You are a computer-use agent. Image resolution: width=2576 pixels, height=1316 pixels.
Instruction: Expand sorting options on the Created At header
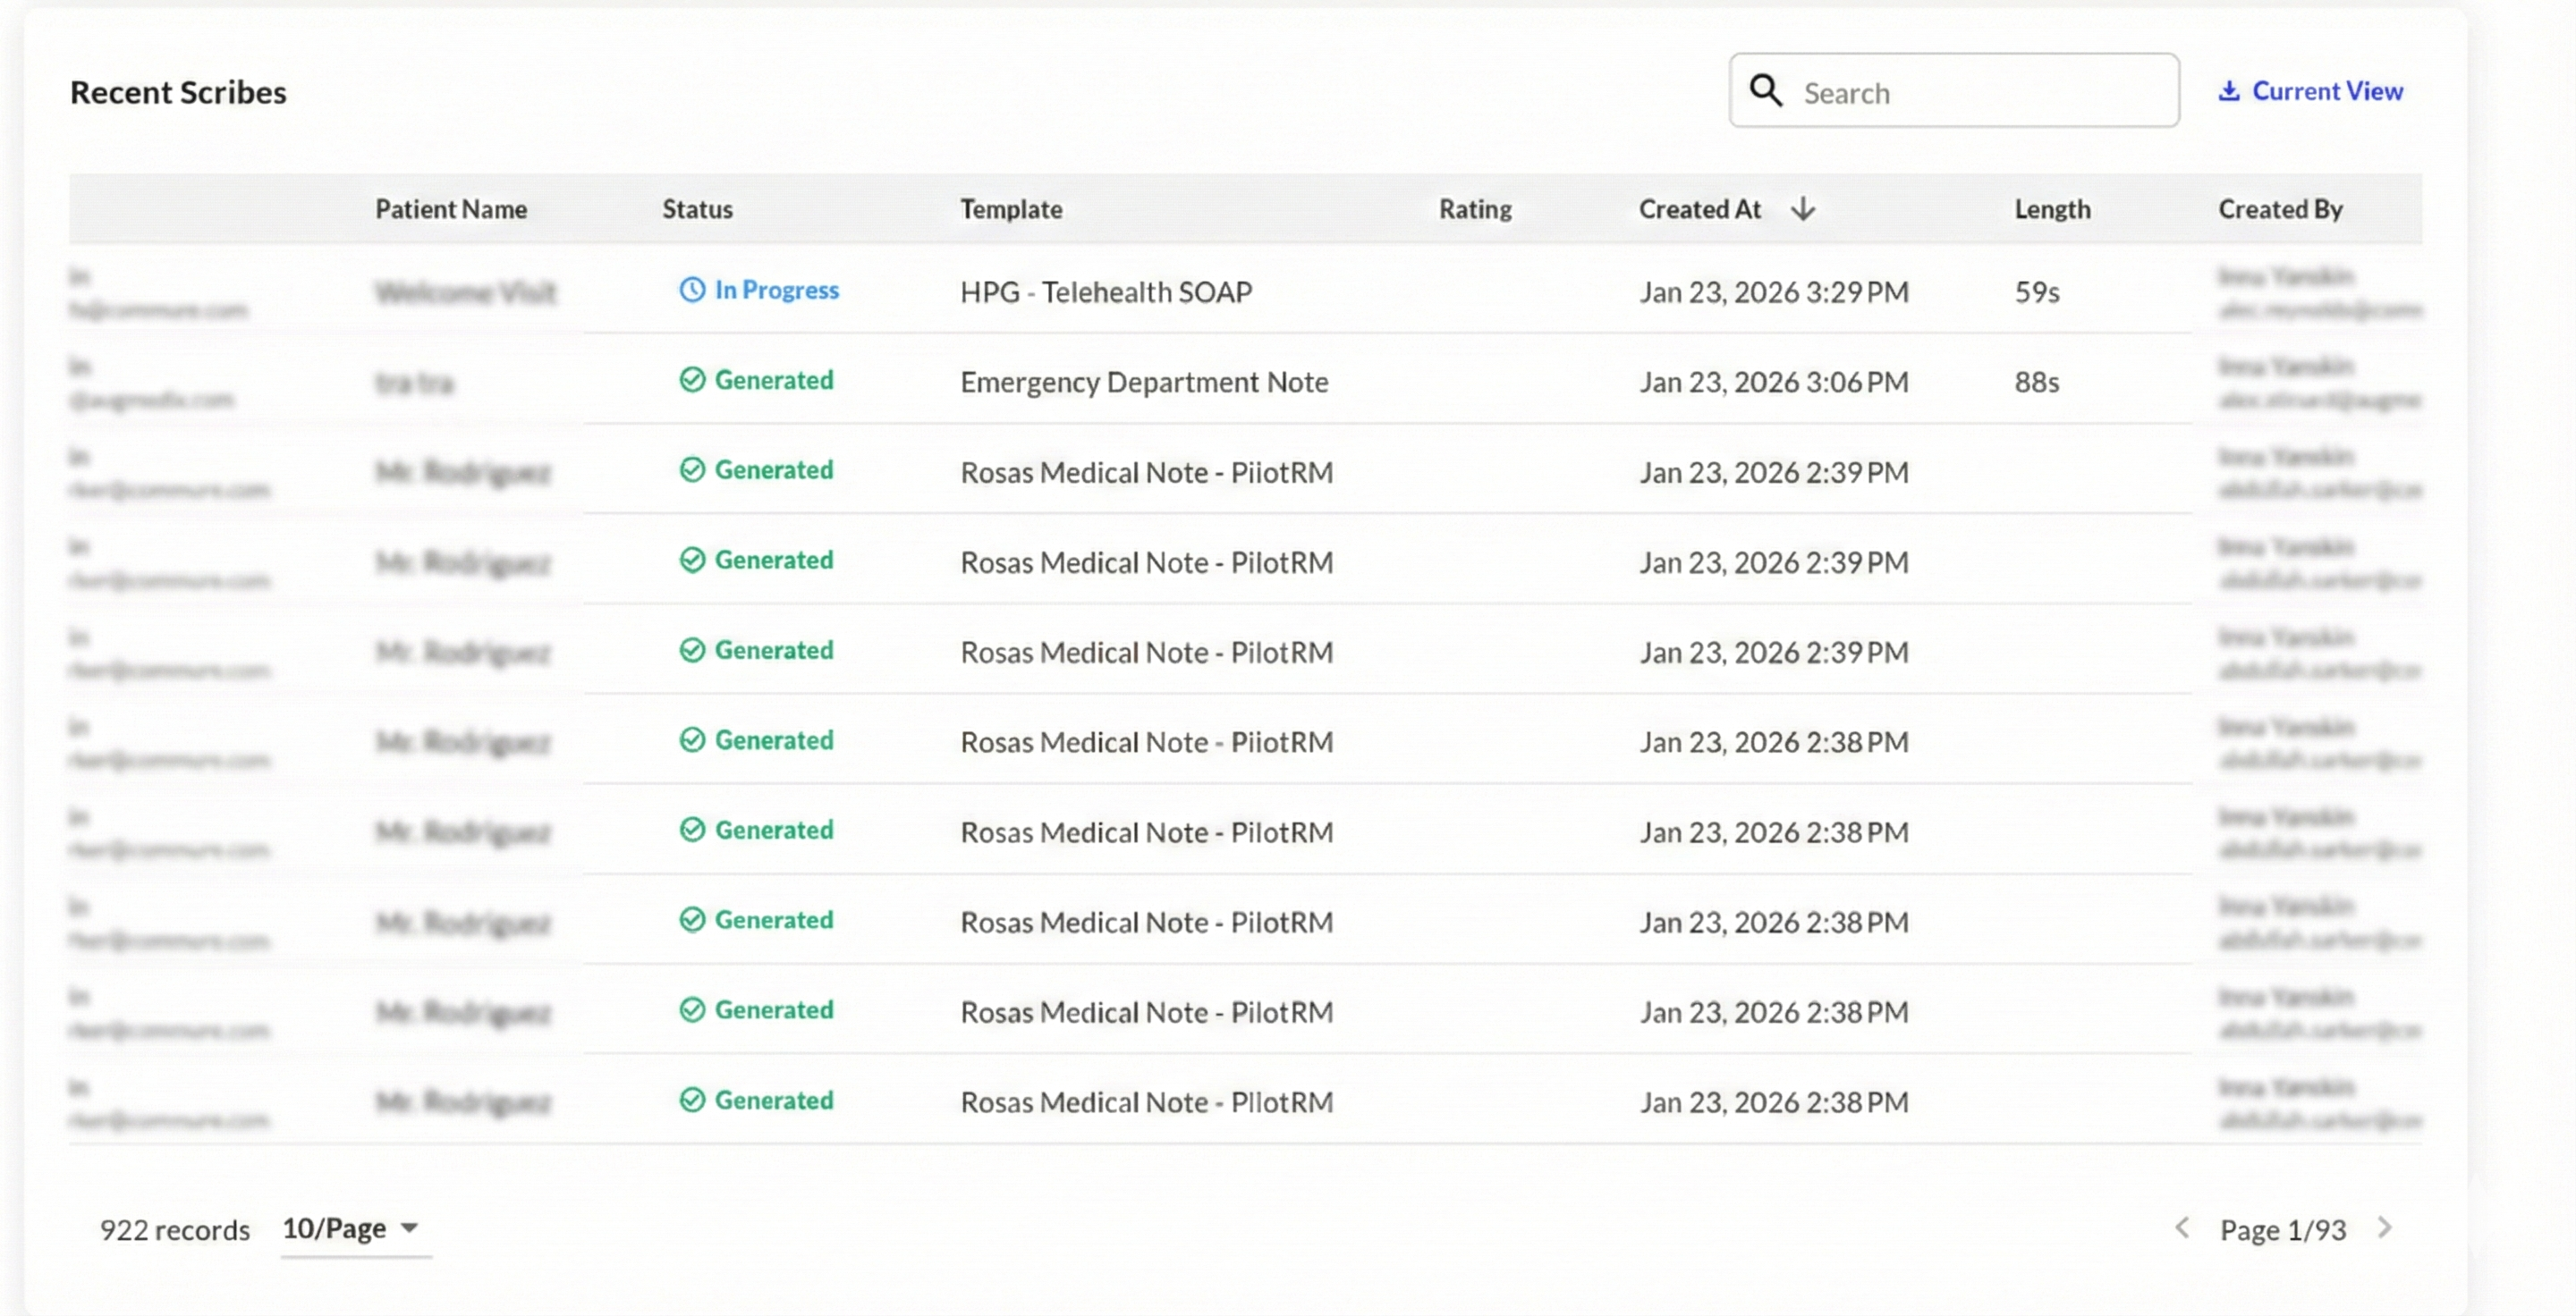1700,209
